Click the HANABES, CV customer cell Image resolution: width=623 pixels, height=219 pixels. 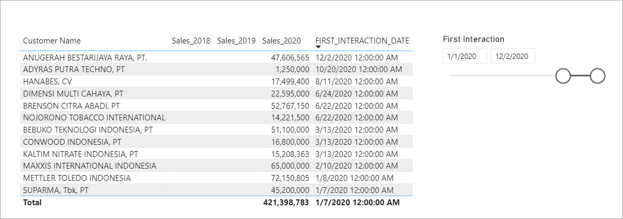coord(47,81)
